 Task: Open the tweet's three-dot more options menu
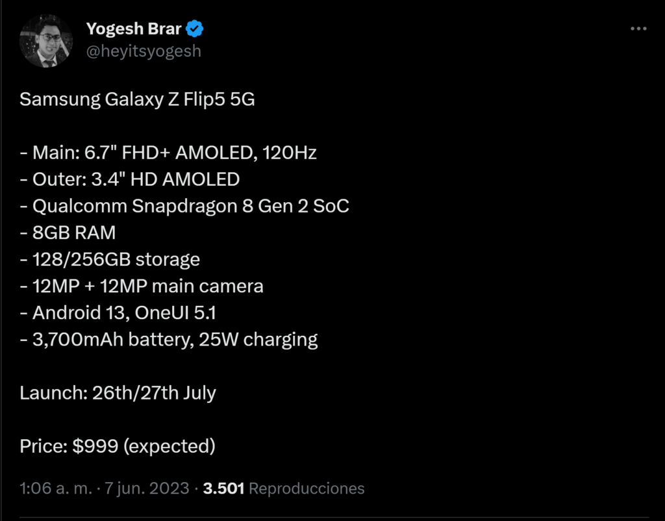click(639, 29)
